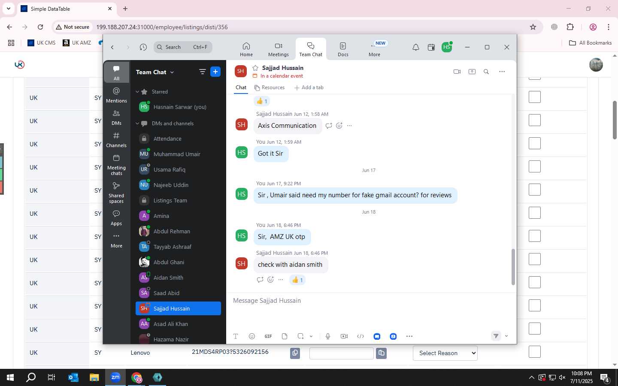Click the screenshot capture icon
Image resolution: width=618 pixels, height=386 pixels.
pyautogui.click(x=300, y=336)
